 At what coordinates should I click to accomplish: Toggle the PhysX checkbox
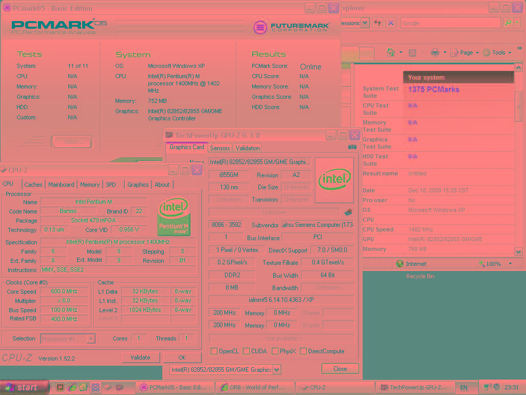tap(275, 351)
